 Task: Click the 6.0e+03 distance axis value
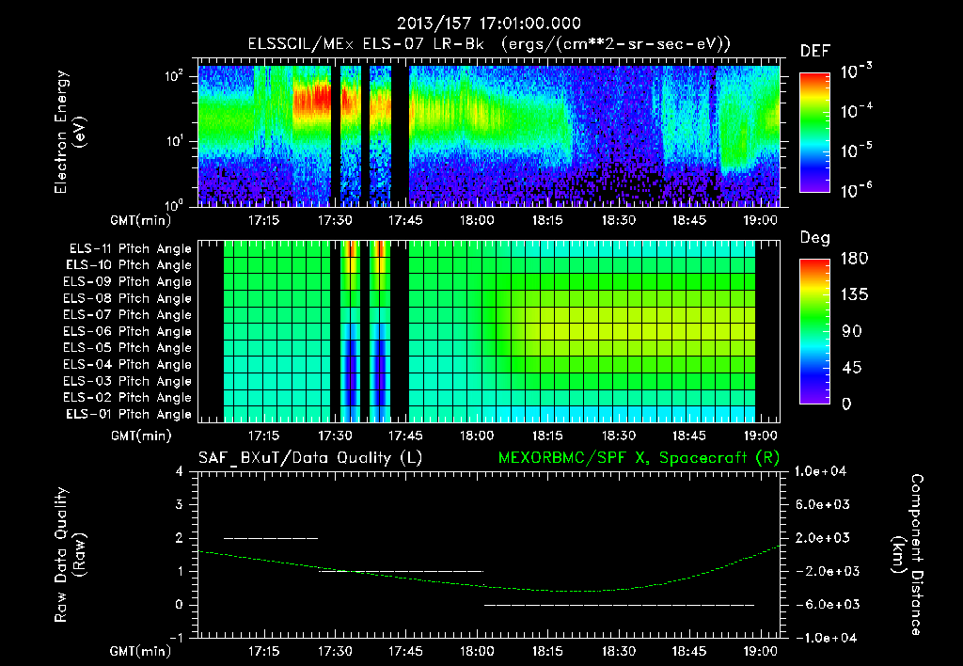[x=824, y=504]
